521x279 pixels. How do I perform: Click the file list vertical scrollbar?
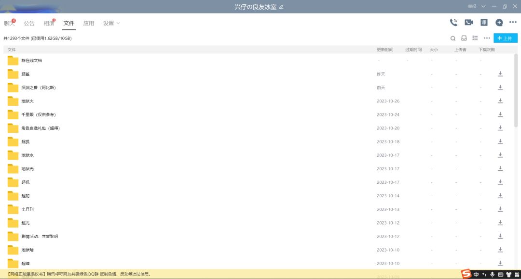click(x=516, y=90)
